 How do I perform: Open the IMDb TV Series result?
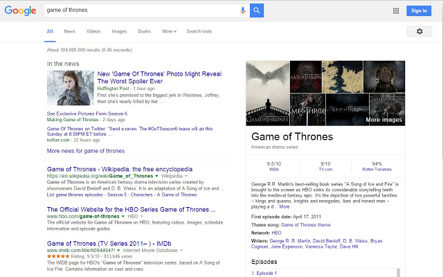(109, 244)
